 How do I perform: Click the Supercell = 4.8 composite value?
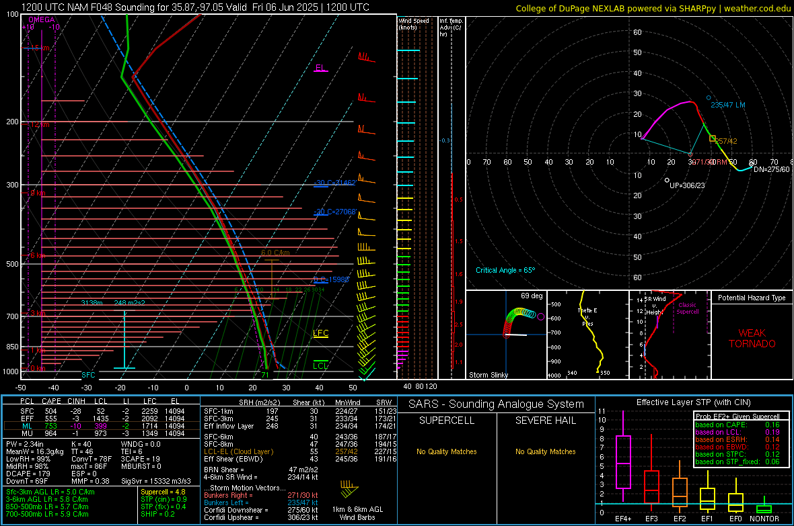[x=163, y=492]
